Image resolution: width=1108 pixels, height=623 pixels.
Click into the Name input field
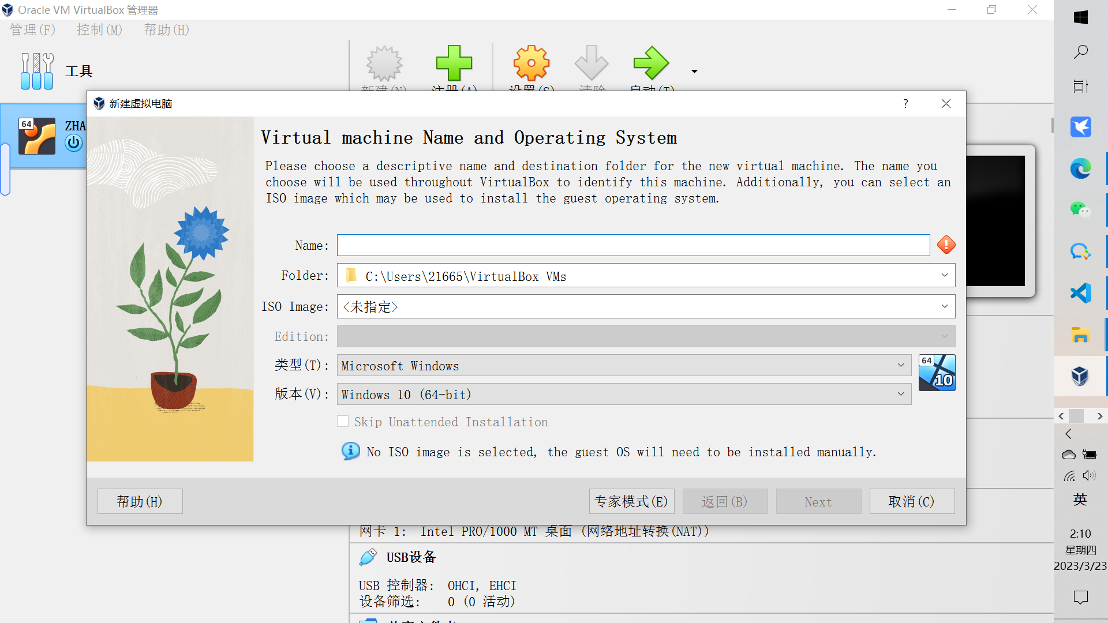point(633,245)
